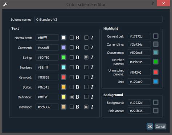
Task: Edit Occurrence hex value #509ea5
Action: point(139,53)
